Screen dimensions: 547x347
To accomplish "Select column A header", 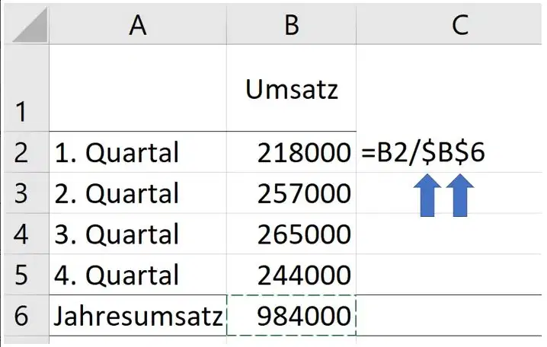I will pos(138,25).
